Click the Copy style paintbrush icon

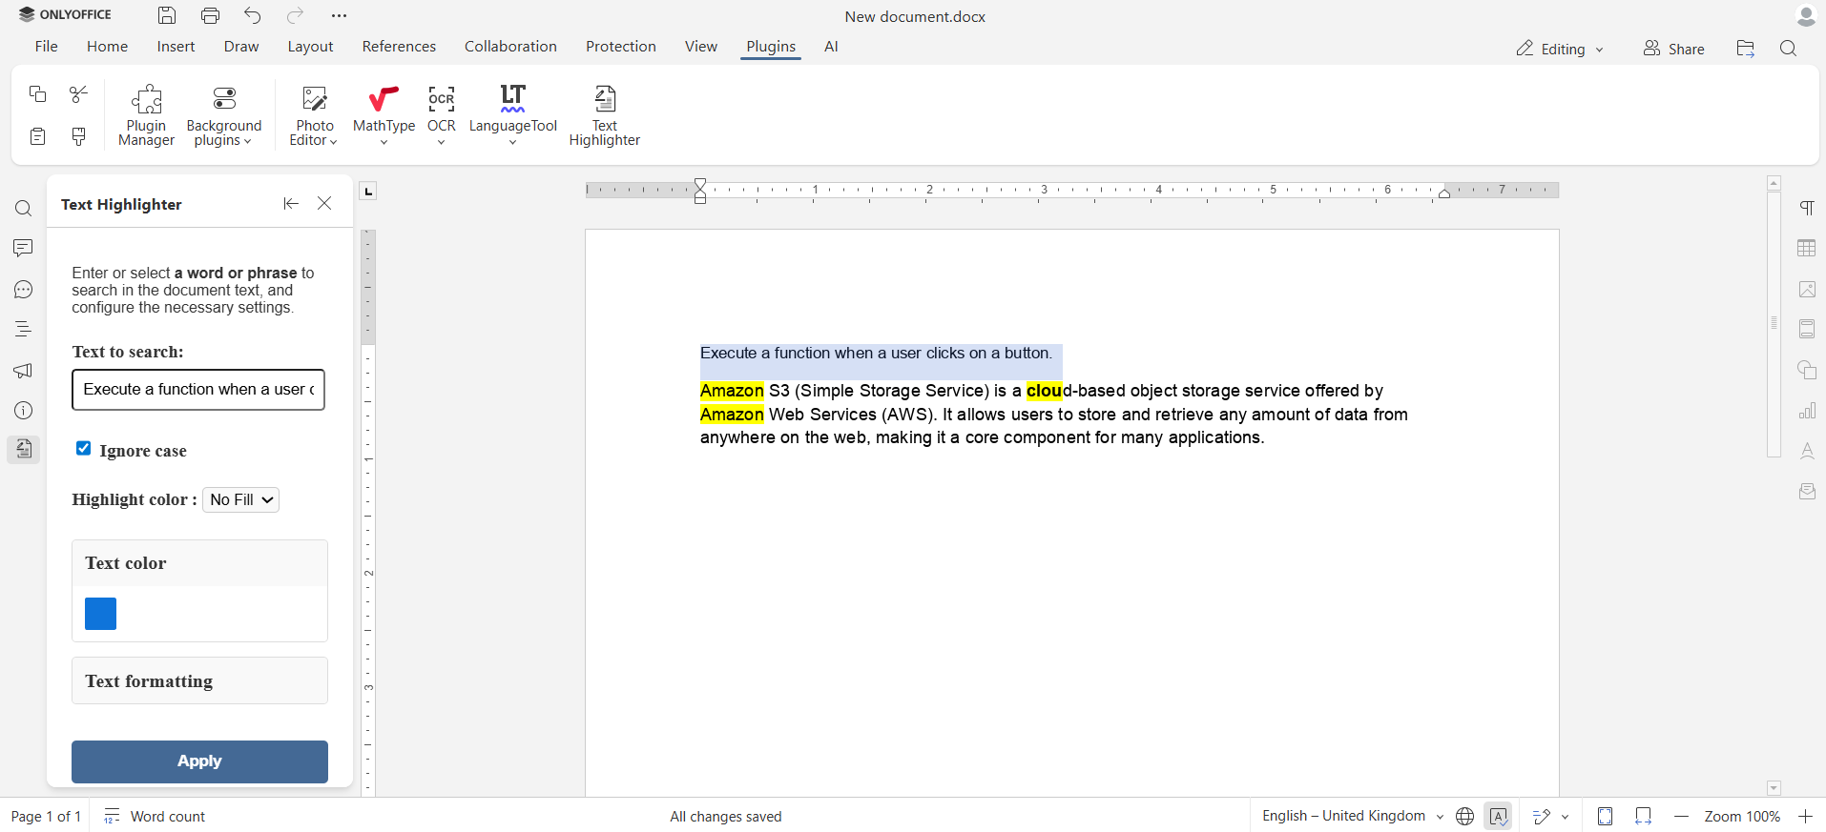79,136
